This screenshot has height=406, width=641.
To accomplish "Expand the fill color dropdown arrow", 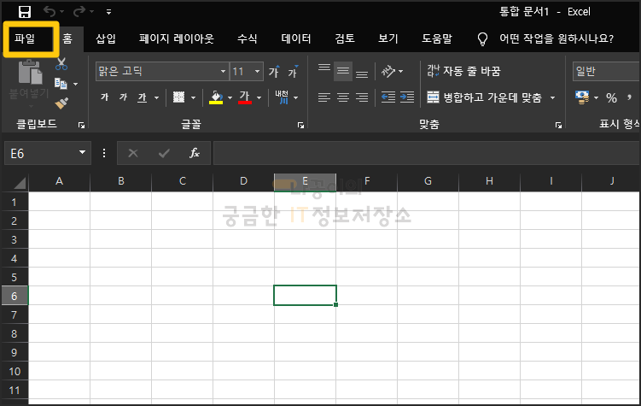I will point(230,97).
